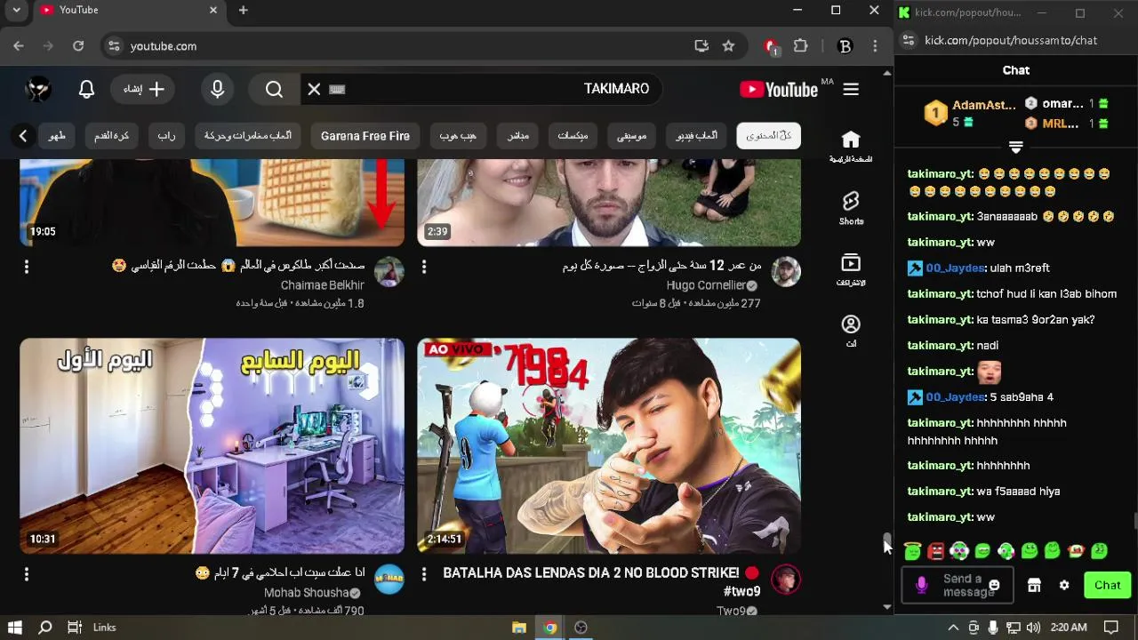
Task: Send the message with the green Chat button
Action: pos(1107,585)
